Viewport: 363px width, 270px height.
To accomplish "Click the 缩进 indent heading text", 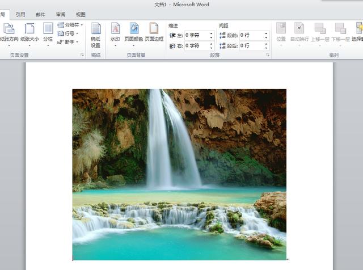I will pyautogui.click(x=173, y=26).
